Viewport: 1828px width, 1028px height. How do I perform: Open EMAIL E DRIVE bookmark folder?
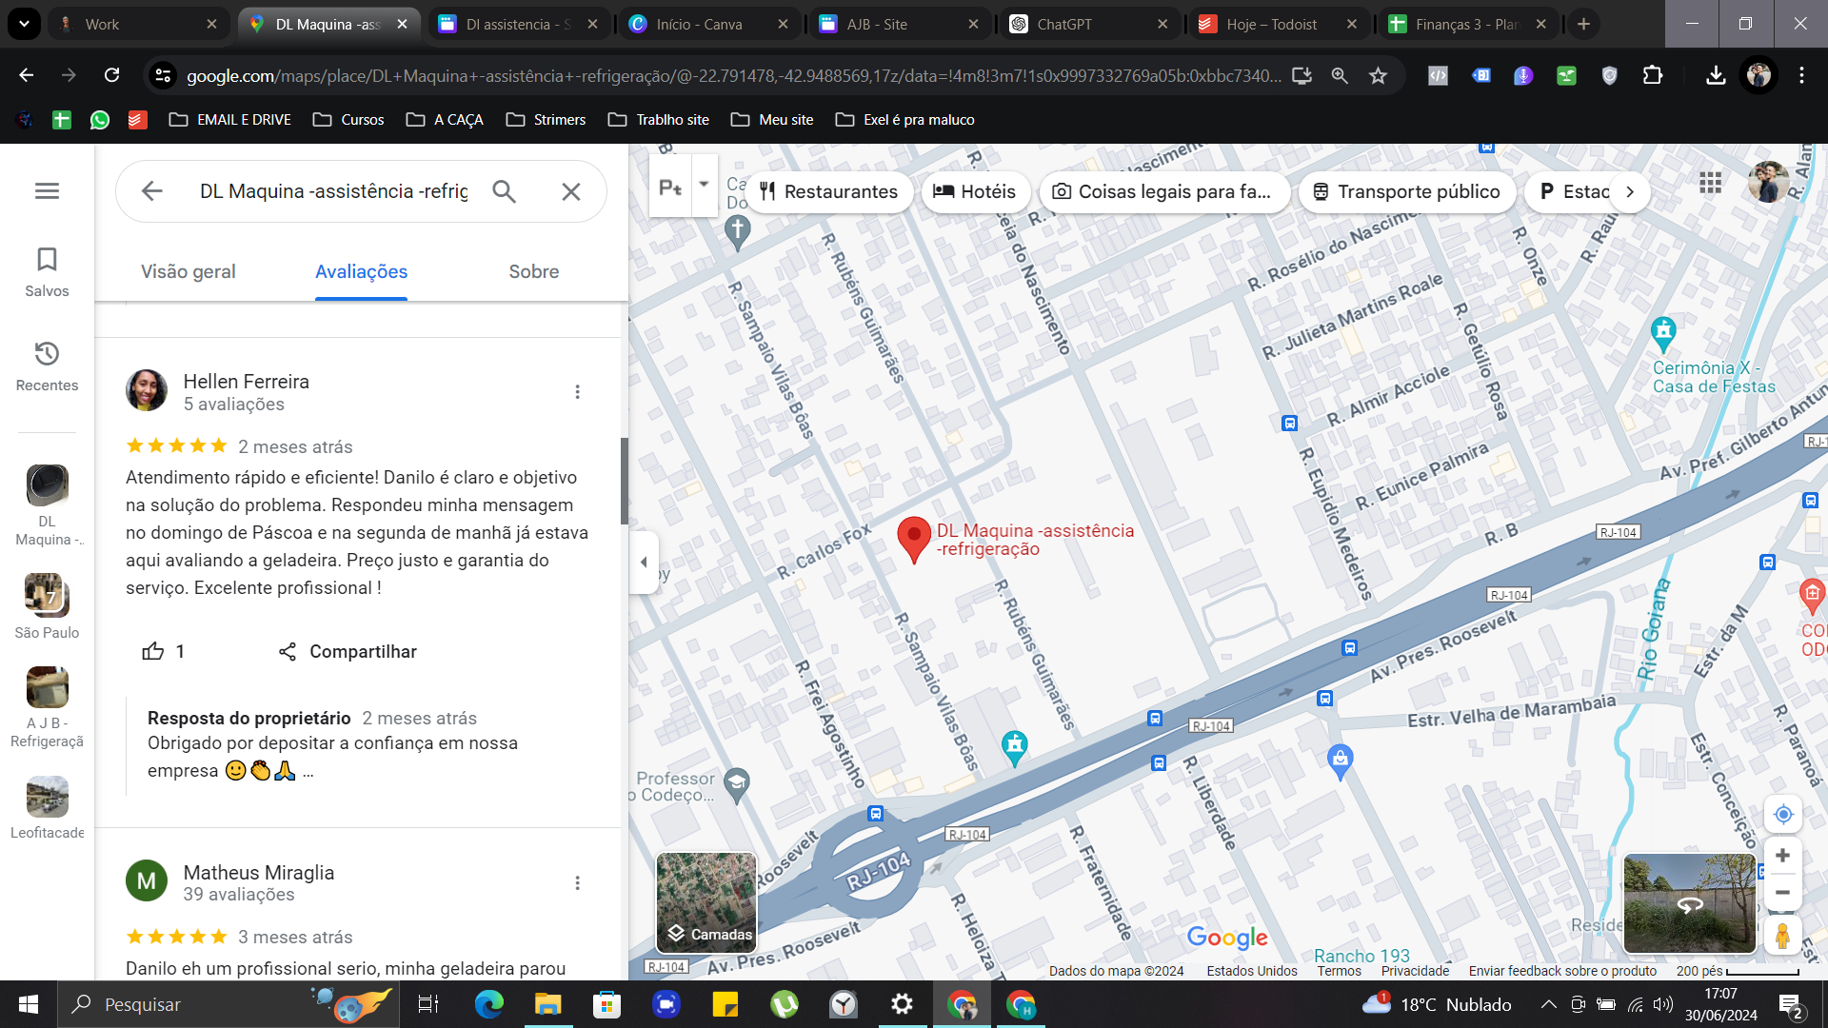[x=229, y=120]
